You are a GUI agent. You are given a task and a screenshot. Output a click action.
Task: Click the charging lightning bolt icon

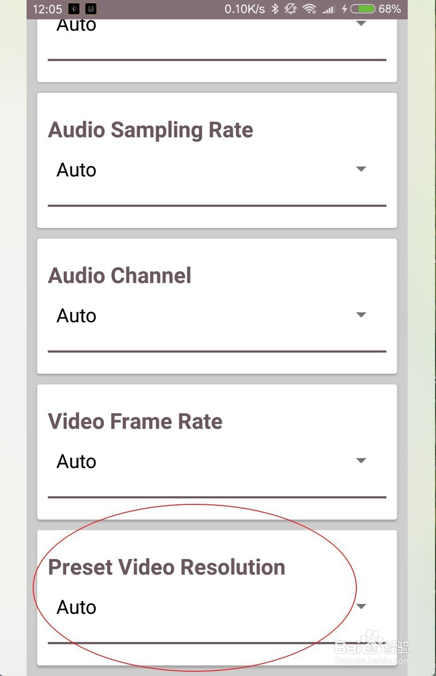coord(345,9)
